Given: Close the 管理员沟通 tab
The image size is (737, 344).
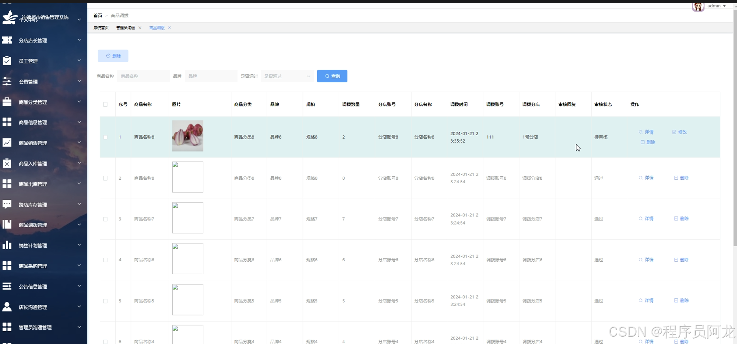Looking at the screenshot, I should point(140,27).
